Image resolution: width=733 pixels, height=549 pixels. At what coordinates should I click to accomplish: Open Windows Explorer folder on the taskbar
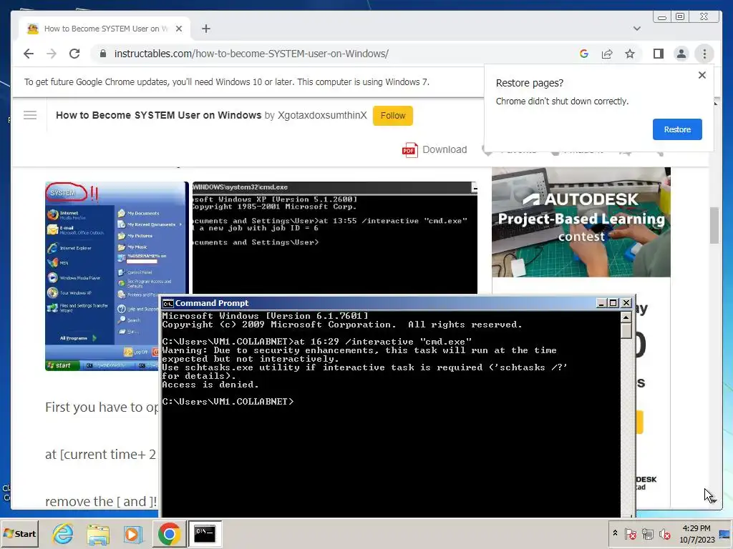tap(98, 533)
